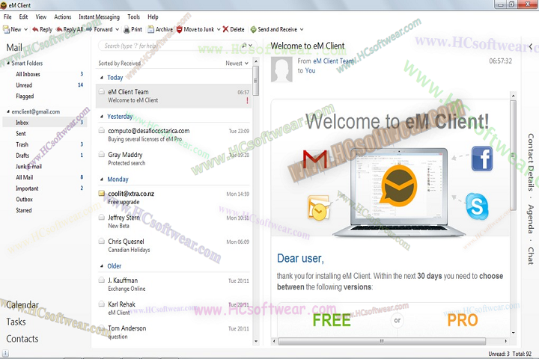The height and width of the screenshot is (359, 539).
Task: Collapse the Monday message group
Action: click(x=101, y=179)
